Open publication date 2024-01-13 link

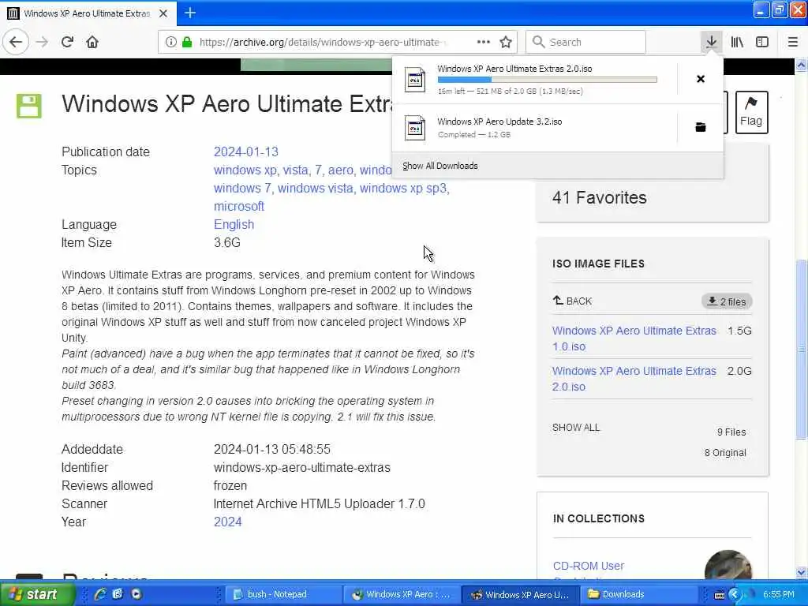[x=246, y=152]
